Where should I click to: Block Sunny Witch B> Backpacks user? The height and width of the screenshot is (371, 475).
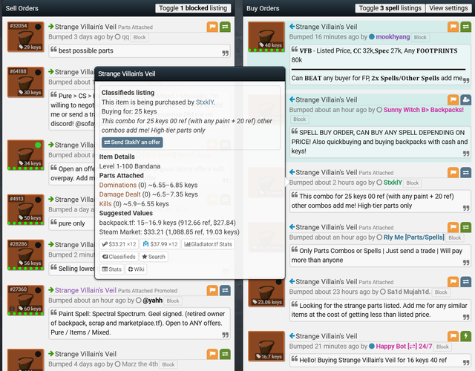coord(299,119)
